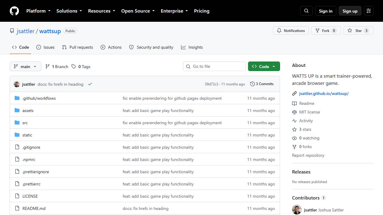Open the main branch selector
Viewport: 383px width, 215px height.
point(25,66)
